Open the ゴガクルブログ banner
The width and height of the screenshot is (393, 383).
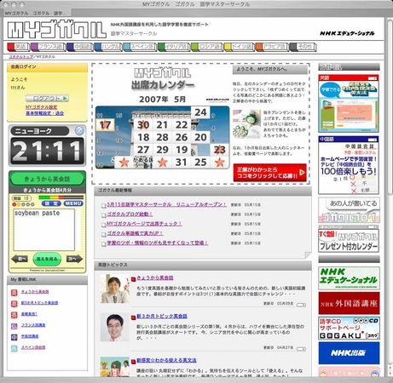[349, 210]
